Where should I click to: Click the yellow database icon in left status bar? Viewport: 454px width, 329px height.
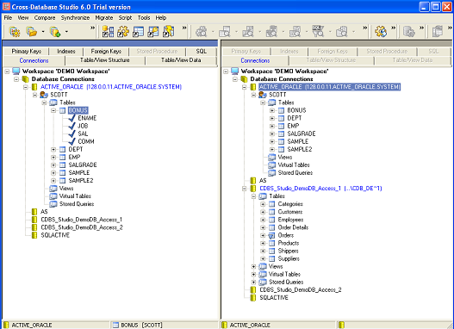[6, 325]
